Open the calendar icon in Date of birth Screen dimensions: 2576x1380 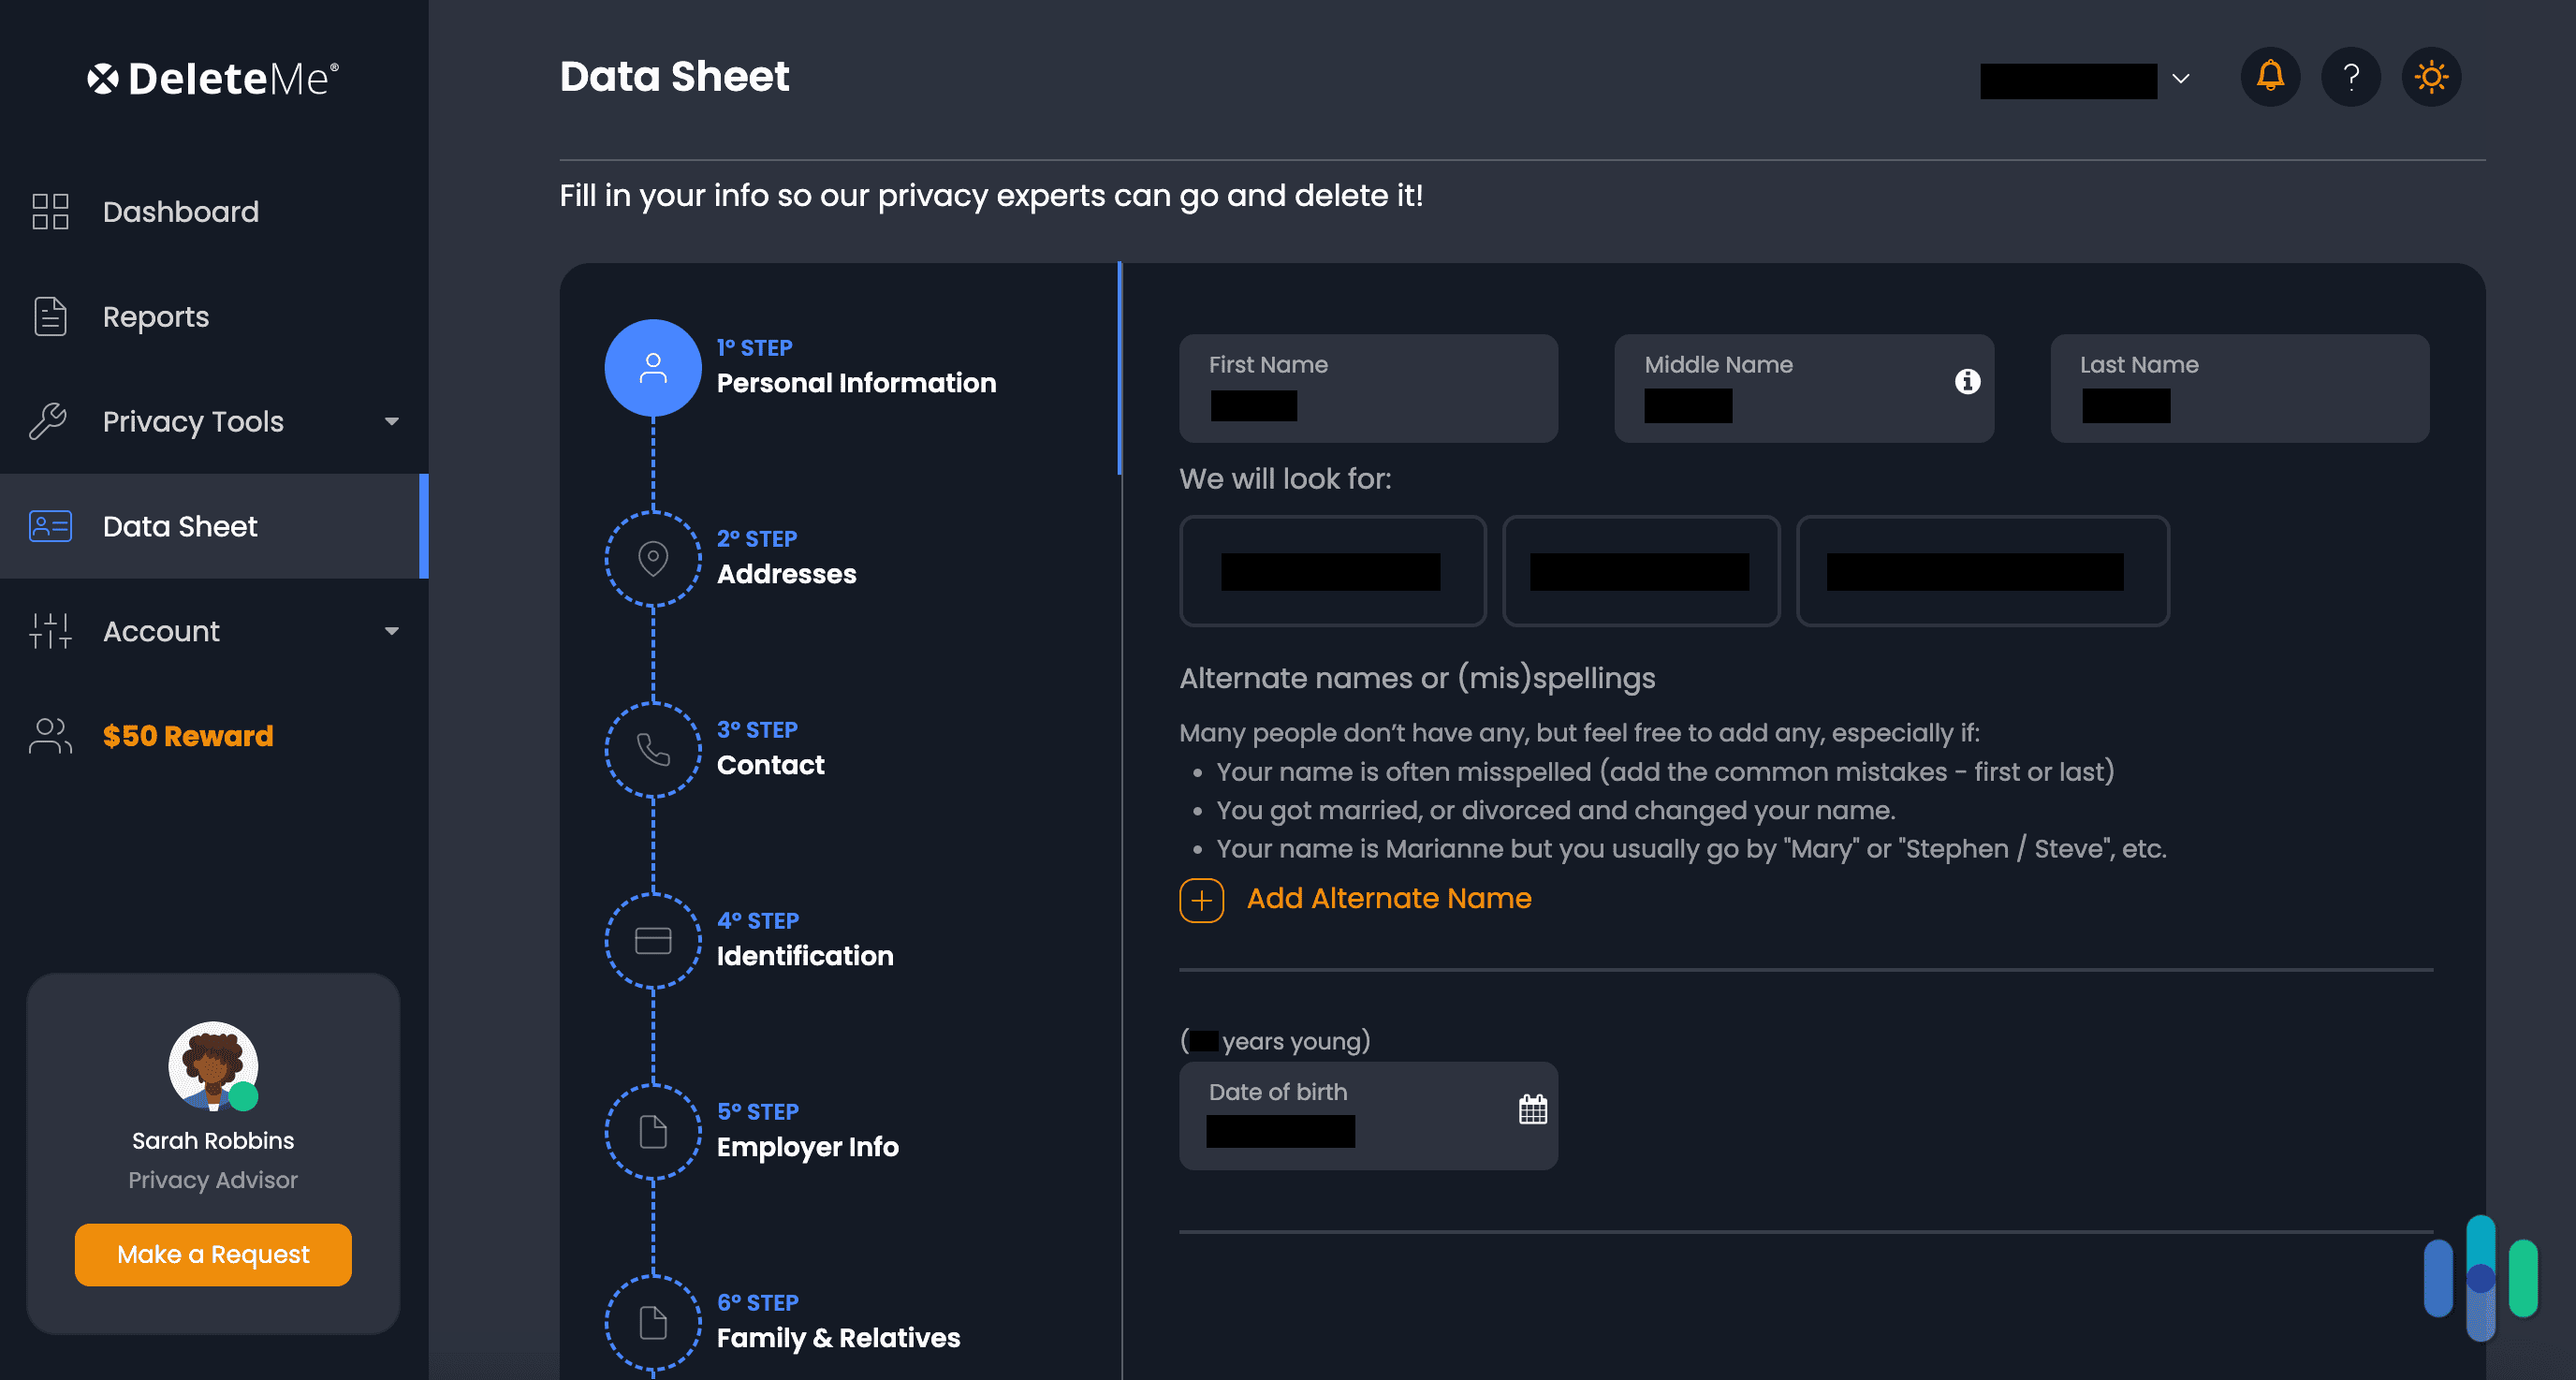(x=1531, y=1108)
